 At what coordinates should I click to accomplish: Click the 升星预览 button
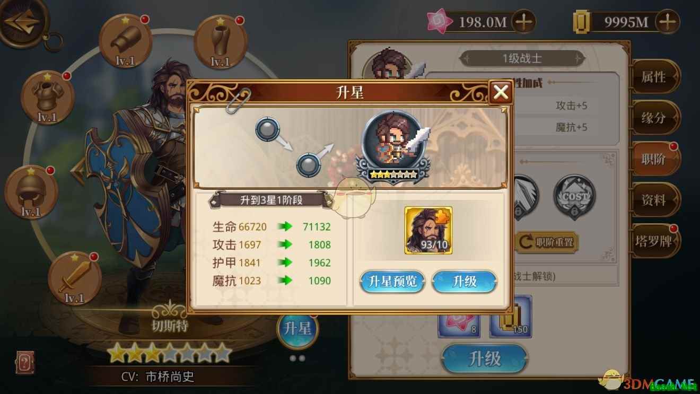tap(392, 282)
